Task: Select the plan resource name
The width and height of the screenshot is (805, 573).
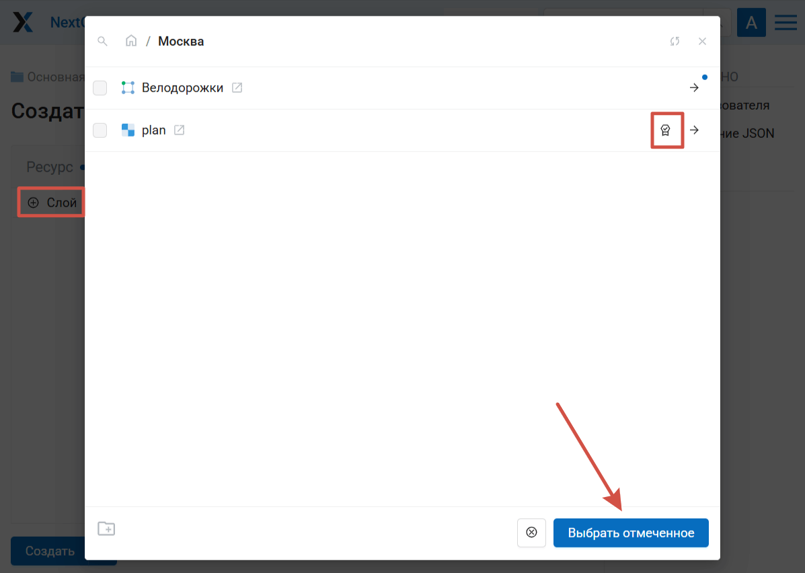Action: [153, 130]
